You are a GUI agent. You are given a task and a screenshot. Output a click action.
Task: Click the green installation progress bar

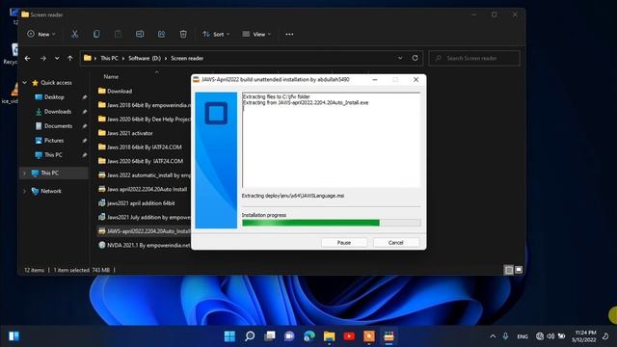click(x=332, y=223)
